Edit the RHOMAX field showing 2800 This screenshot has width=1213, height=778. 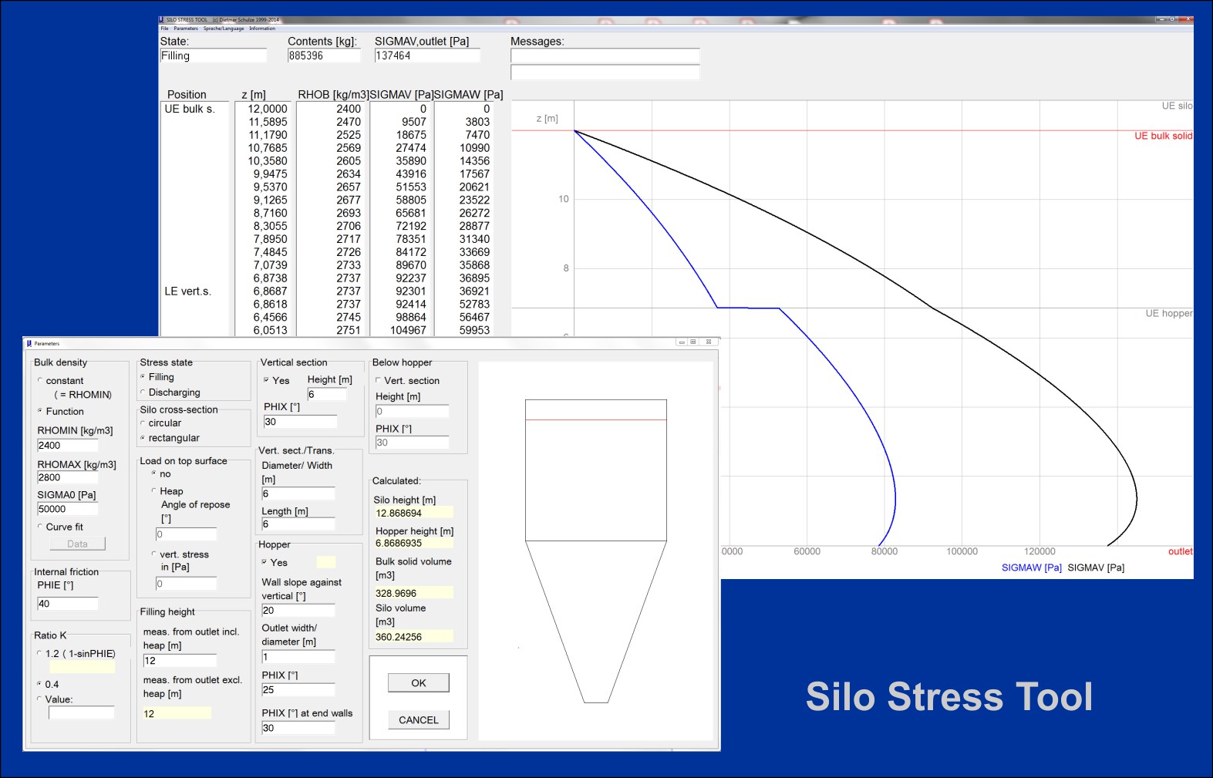(x=68, y=477)
